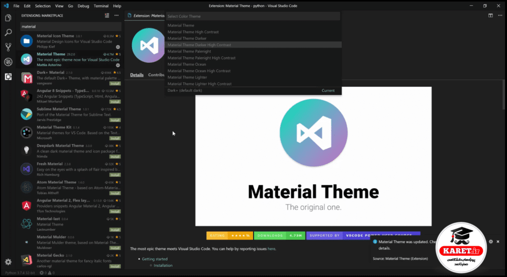Install the Dark+ Material extension

coord(115,83)
